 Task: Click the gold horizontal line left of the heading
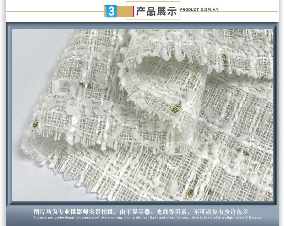point(53,11)
